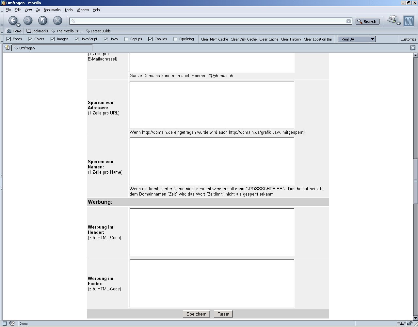The width and height of the screenshot is (418, 327).
Task: Click into the Werbung im Header textarea
Action: tap(212, 232)
